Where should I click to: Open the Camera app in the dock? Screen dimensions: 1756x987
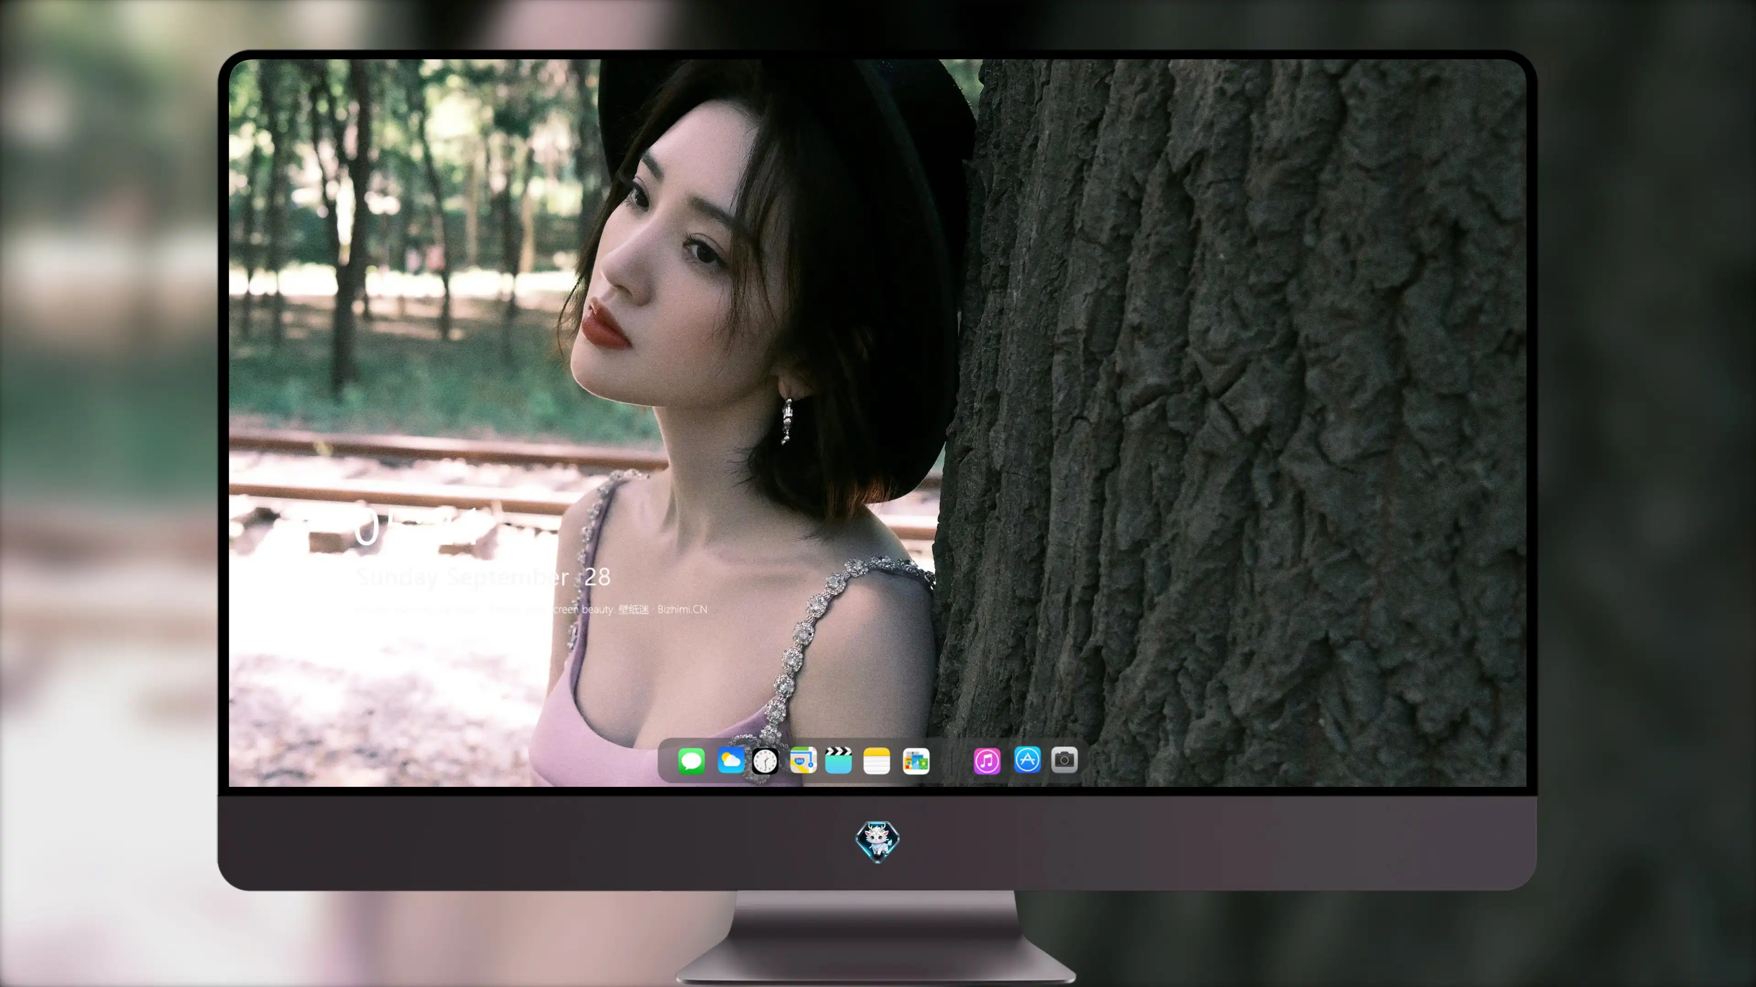(x=1064, y=759)
